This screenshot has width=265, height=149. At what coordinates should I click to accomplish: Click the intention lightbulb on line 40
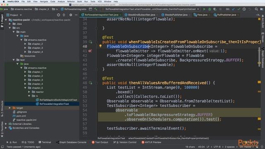click(x=100, y=46)
